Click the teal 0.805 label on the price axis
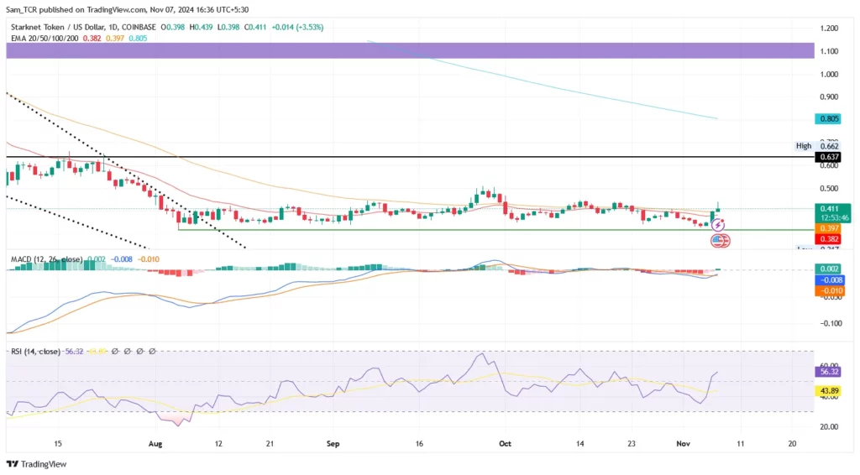 pos(827,119)
